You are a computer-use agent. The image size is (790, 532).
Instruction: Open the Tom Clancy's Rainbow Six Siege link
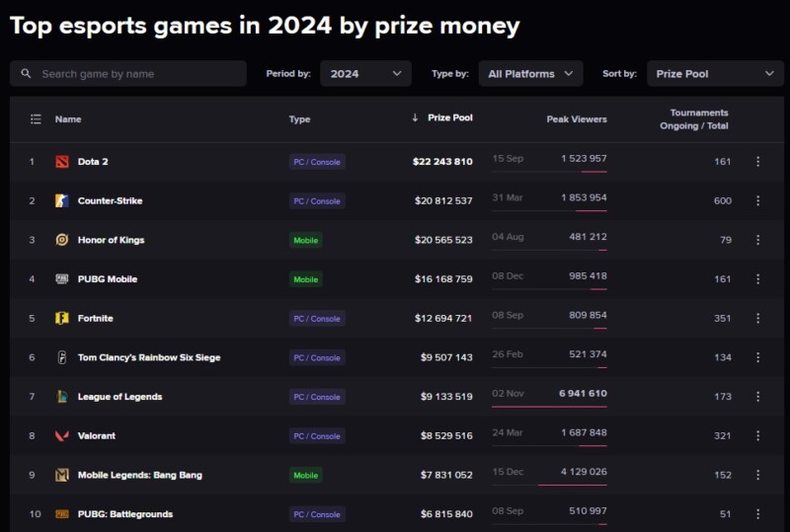(149, 357)
